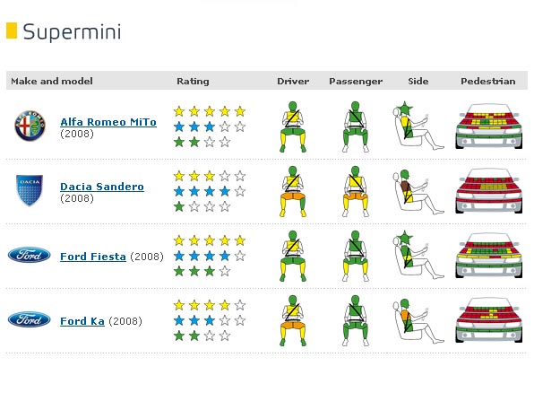Click Alfa Romeo MiTo driver dummy icon

pyautogui.click(x=293, y=126)
